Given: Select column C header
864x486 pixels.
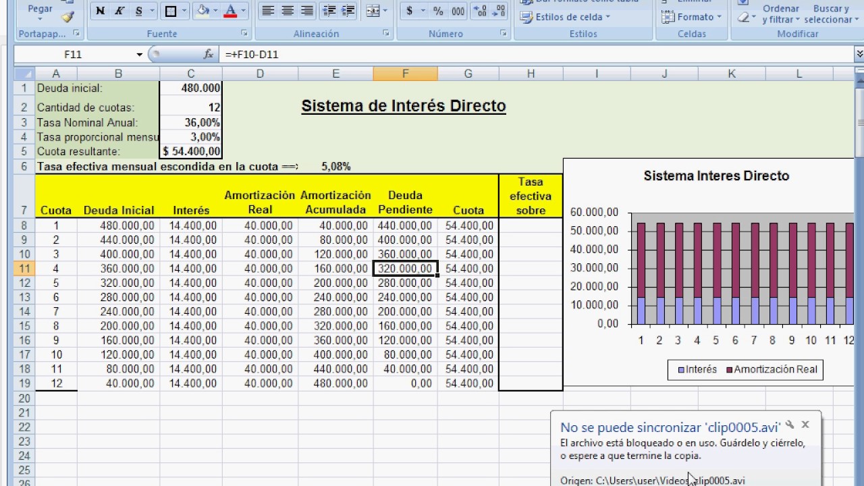Looking at the screenshot, I should coord(191,74).
